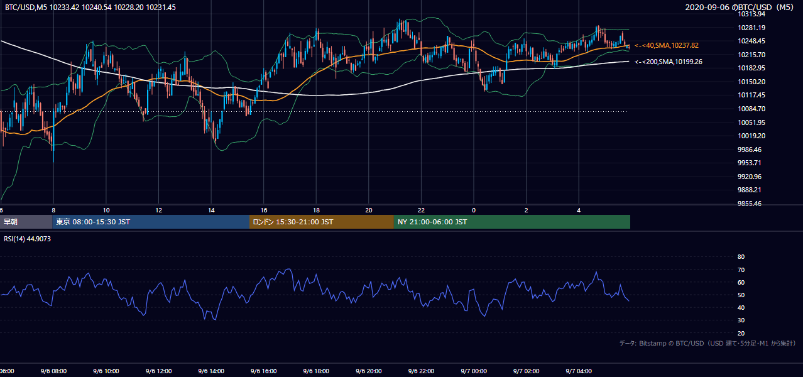Click the RSI scale value 80

point(741,257)
